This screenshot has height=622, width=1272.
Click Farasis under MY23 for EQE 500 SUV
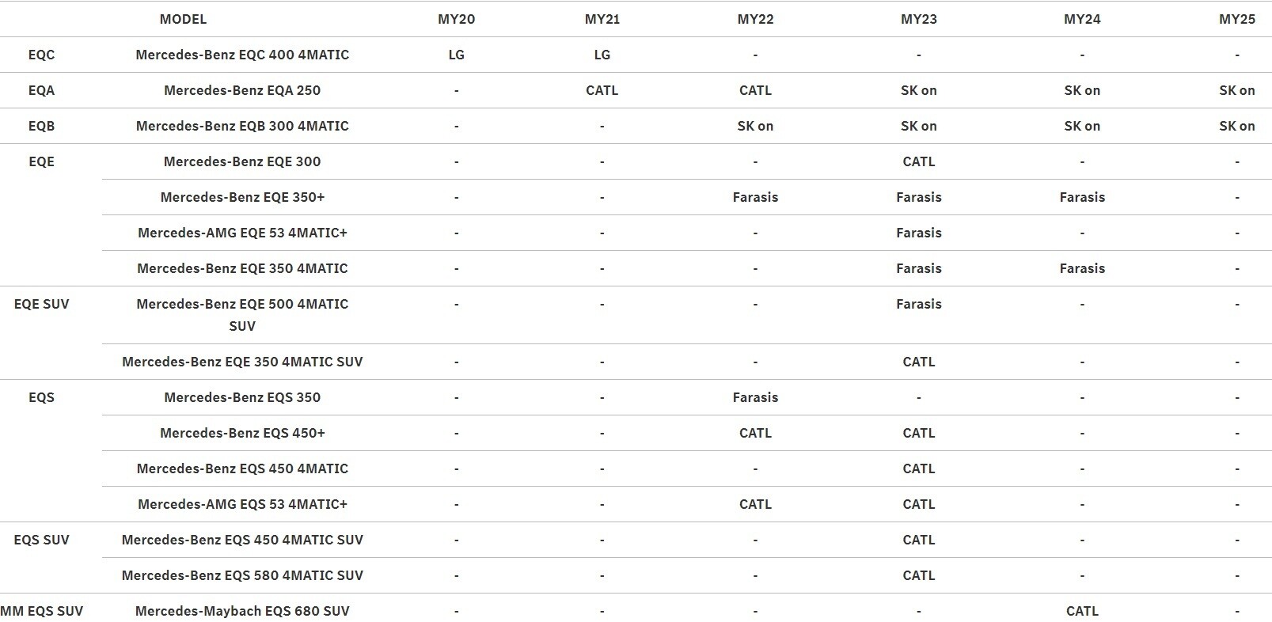[918, 304]
